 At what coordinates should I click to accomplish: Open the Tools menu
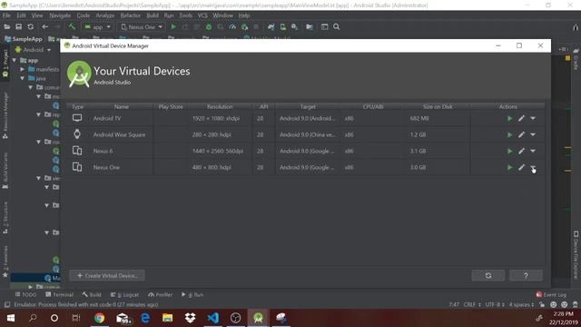(185, 15)
